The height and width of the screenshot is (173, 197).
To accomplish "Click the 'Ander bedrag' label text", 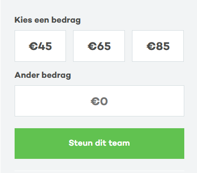I will [43, 75].
